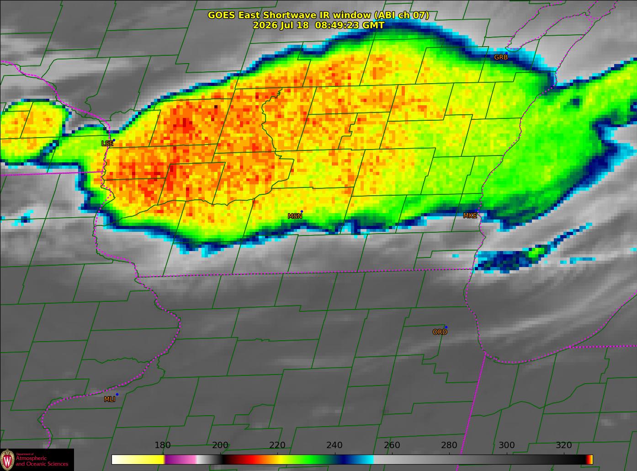Pick the green segment of the colorbar

307,460
